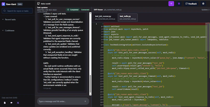
Task: Click the self.assertIsNone(result) line
Action: pyautogui.click(x=125, y=89)
